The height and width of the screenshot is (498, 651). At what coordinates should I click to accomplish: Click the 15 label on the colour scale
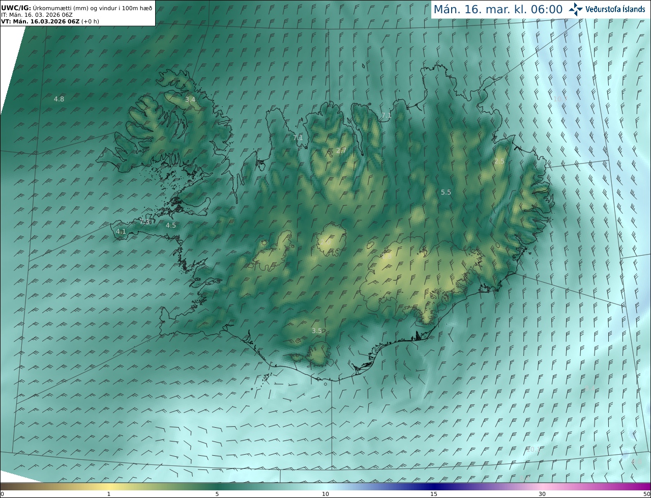pos(434,494)
